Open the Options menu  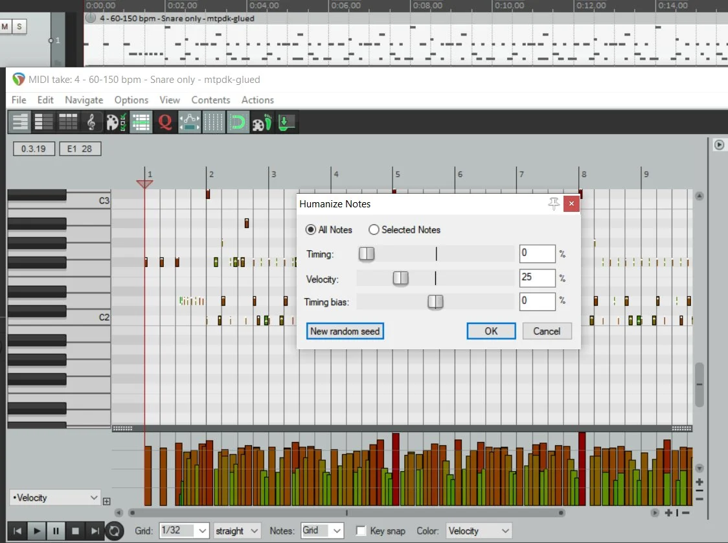pos(131,100)
